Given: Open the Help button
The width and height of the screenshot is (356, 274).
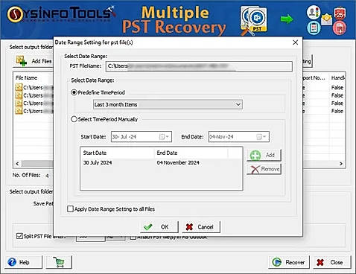Looking at the screenshot, I should (23, 262).
